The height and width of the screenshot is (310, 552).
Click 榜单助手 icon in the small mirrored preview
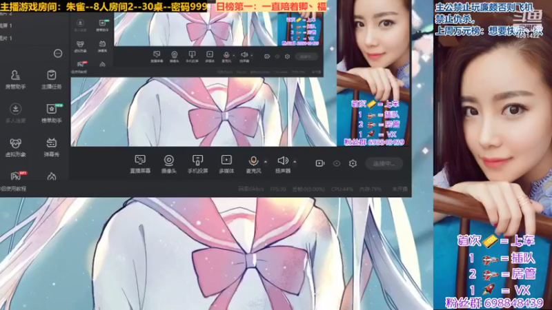point(102,25)
